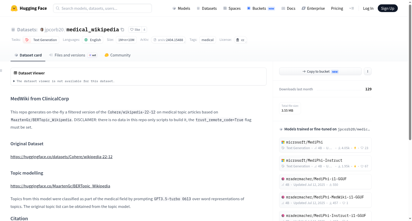Click the microsoft/MediPhi-Instruct Microsoft logo
This screenshot has height=221, width=412.
(283, 160)
